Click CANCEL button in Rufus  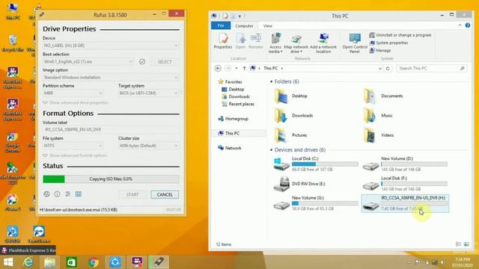(165, 194)
